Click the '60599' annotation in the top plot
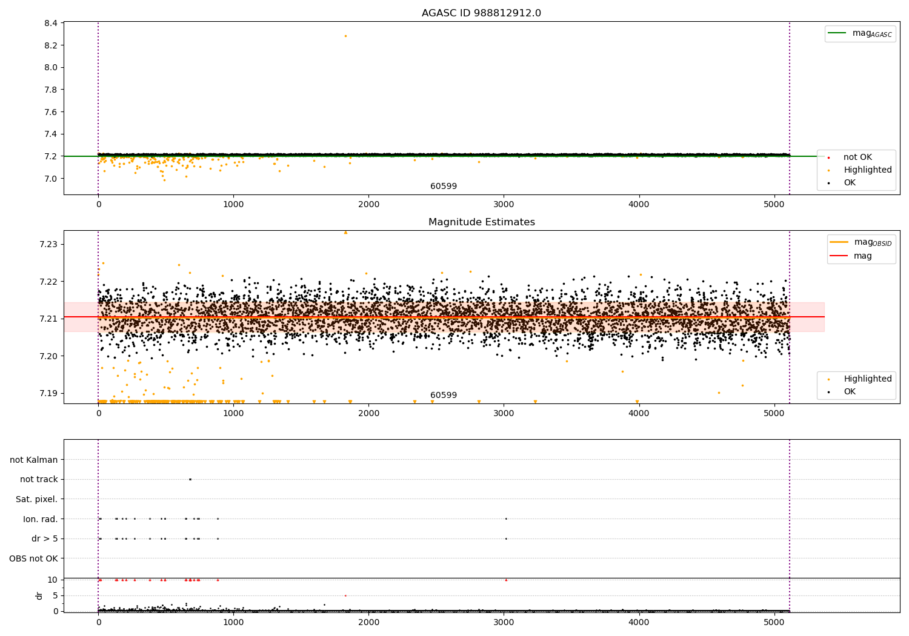The image size is (909, 636). [x=444, y=187]
